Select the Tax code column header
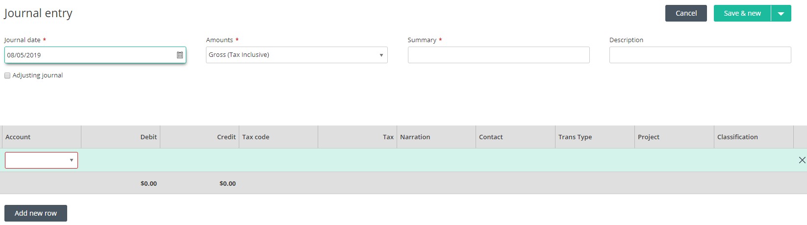This screenshot has width=807, height=225. click(x=255, y=137)
